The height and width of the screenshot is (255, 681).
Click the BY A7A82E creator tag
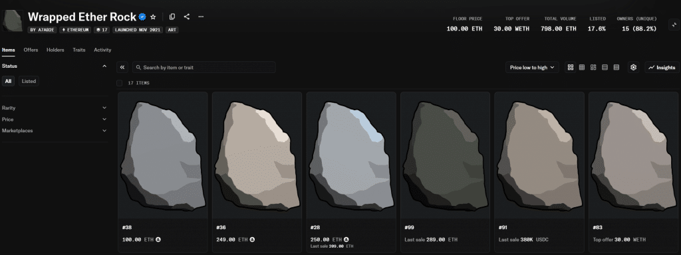pyautogui.click(x=43, y=30)
